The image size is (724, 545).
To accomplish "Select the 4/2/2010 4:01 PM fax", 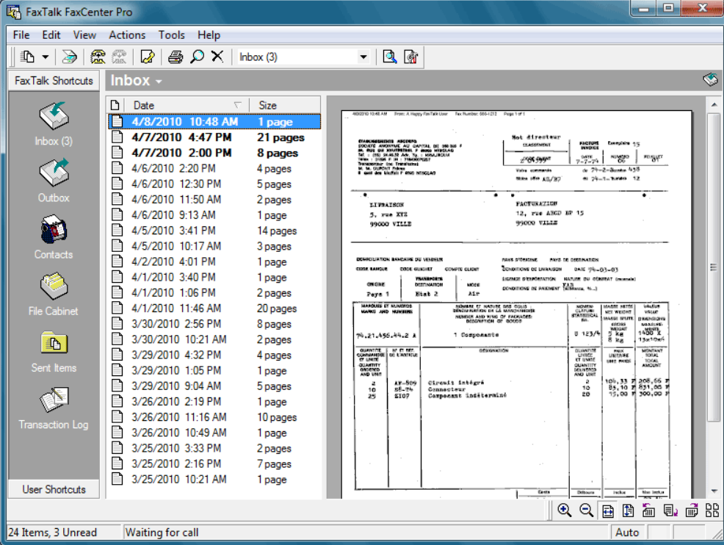I will (x=214, y=262).
